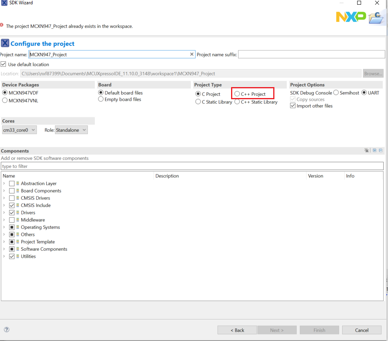The width and height of the screenshot is (388, 341).
Task: Select Semihost for SDK Debug Console
Action: [x=336, y=93]
